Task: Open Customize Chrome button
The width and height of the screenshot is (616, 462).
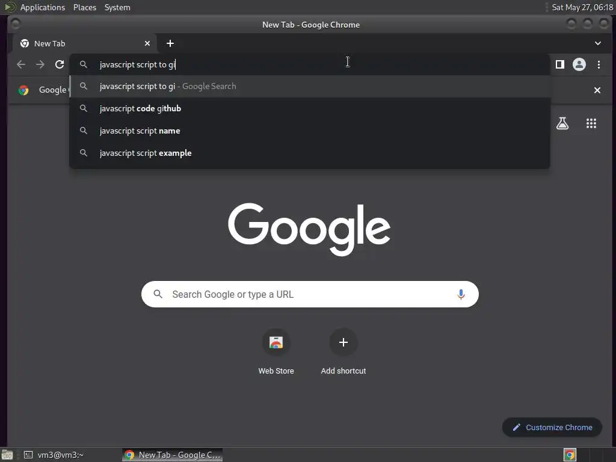Action: tap(552, 428)
